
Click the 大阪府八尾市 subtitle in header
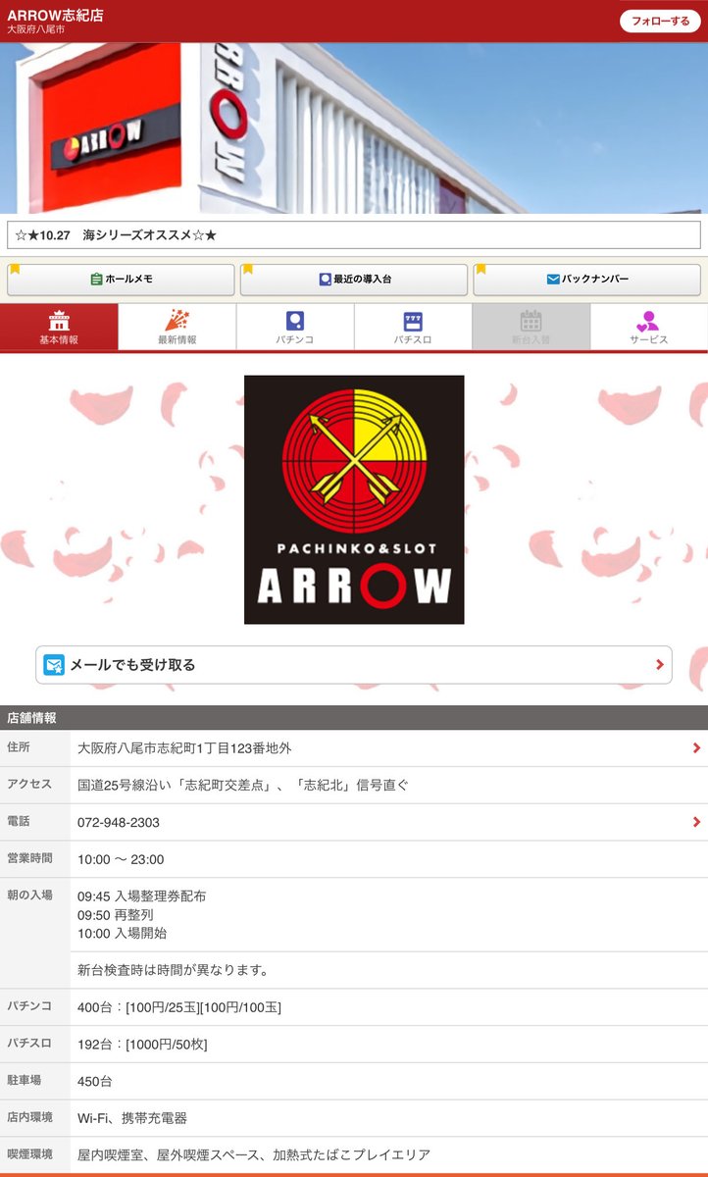35,30
